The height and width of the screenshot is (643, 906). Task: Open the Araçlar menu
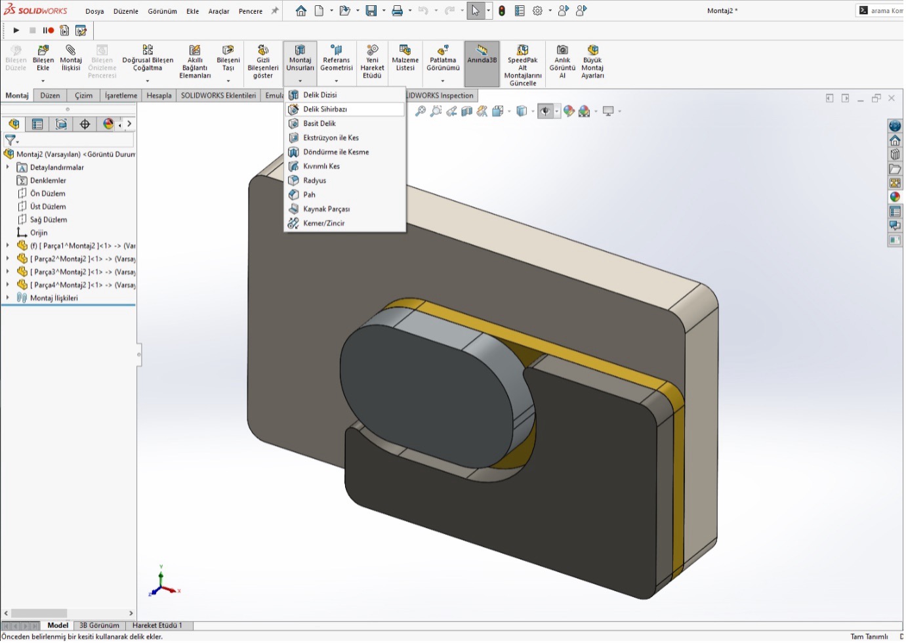coord(218,11)
